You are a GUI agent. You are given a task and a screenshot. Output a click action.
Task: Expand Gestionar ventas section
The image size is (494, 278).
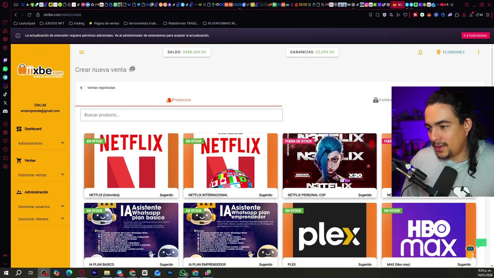(x=41, y=175)
